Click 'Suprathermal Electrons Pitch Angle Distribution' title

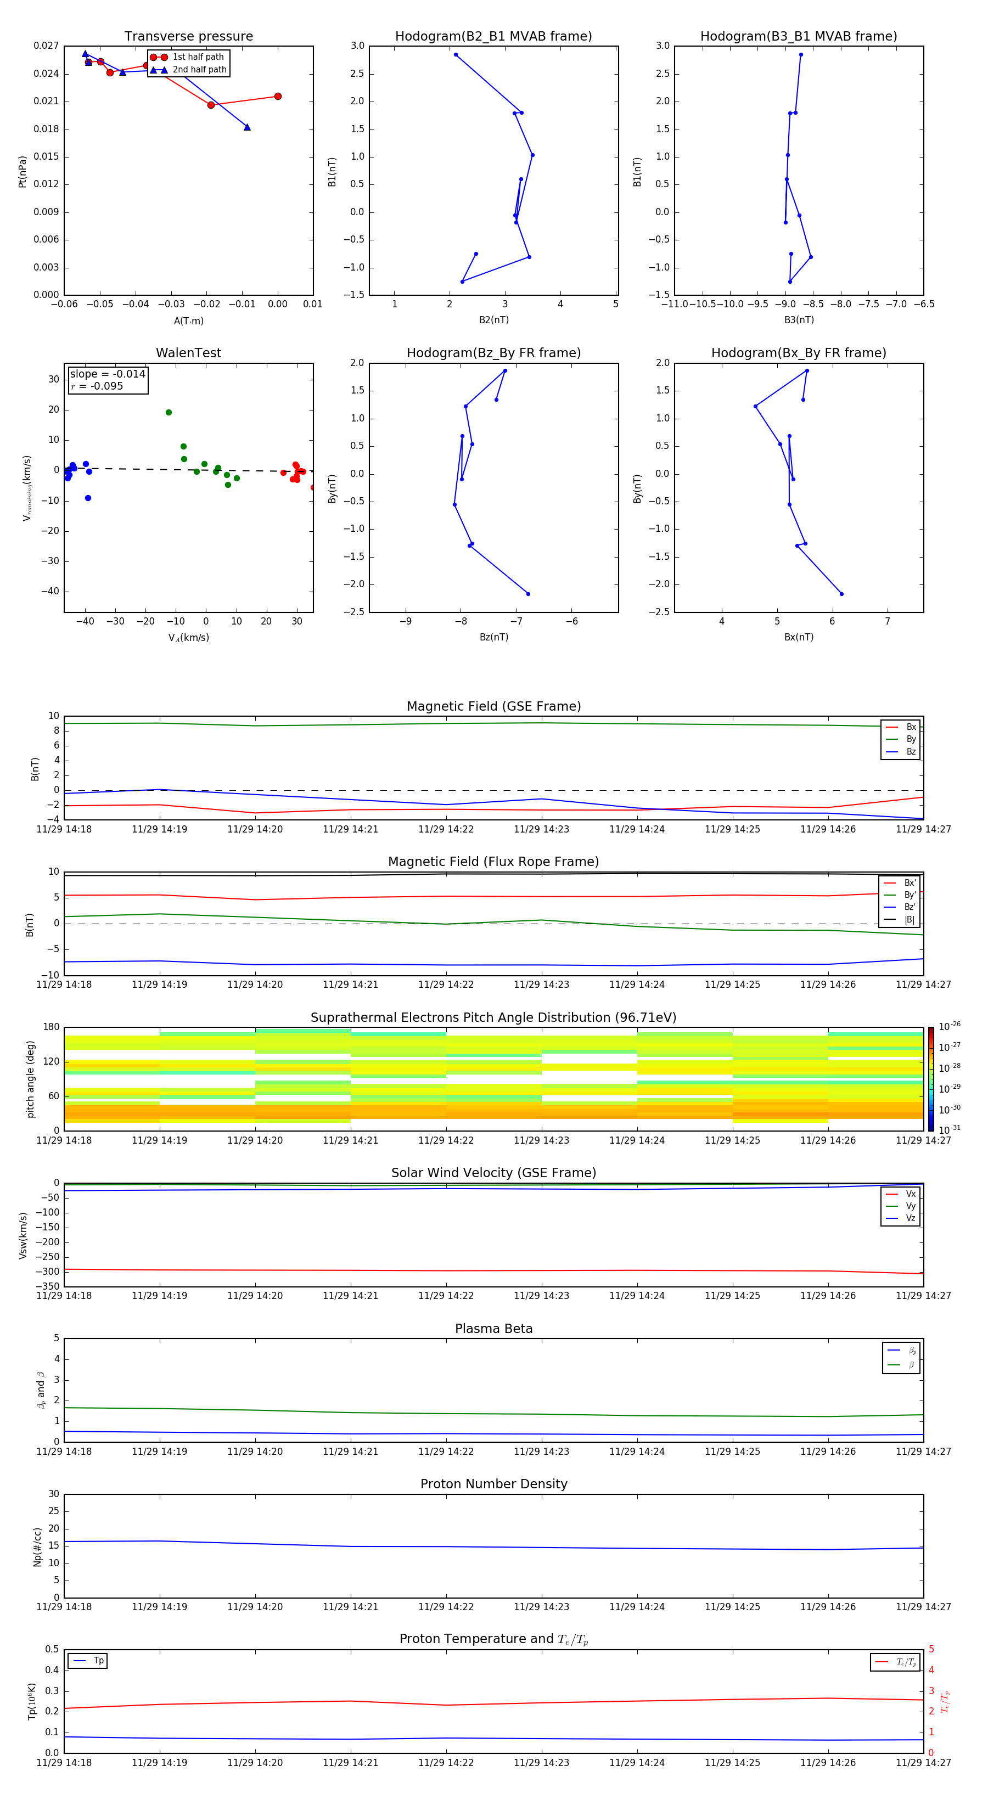(x=493, y=1017)
